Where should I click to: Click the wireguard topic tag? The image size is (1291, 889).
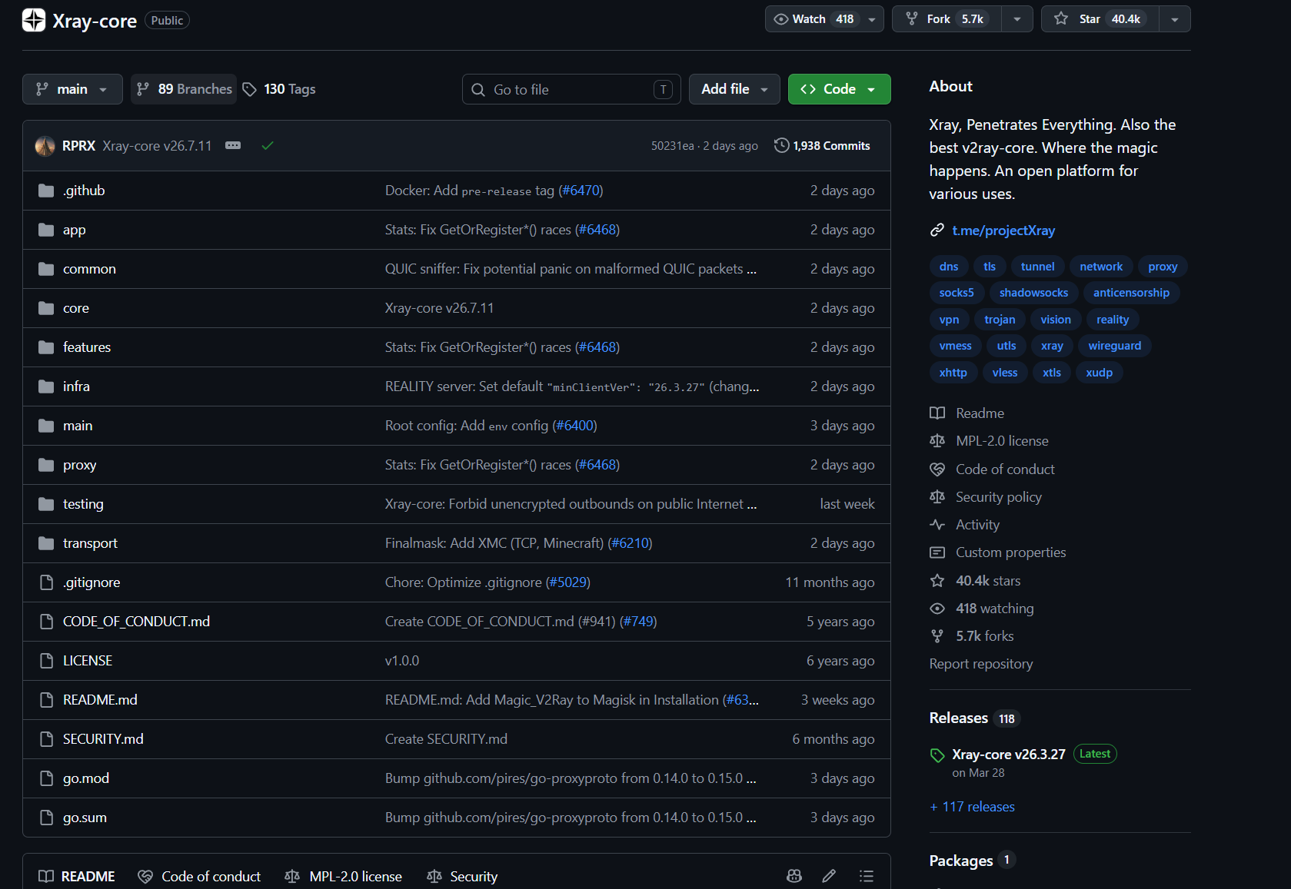click(1114, 346)
